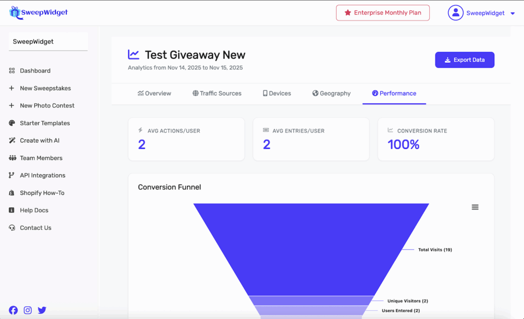Screen dimensions: 524x319
Task: Switch to the Traffic Sources tab
Action: pos(217,94)
